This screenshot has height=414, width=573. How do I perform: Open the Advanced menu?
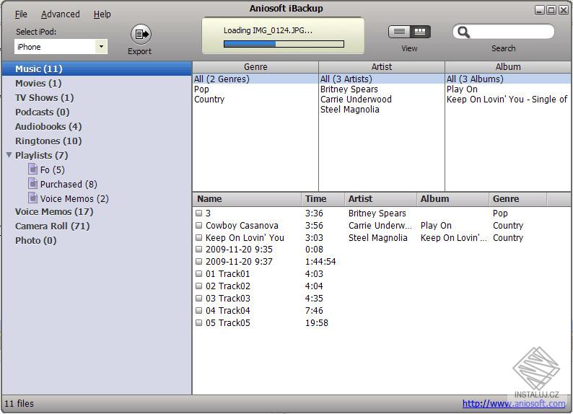coord(61,14)
